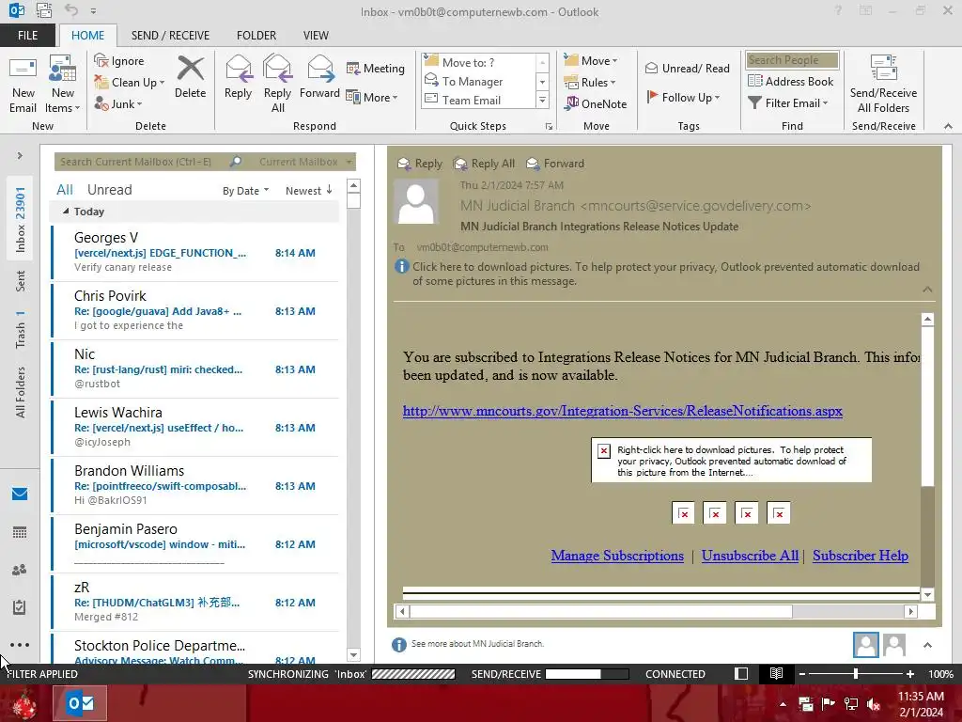Click the zoom slider handle
The image size is (962, 722).
tap(856, 673)
